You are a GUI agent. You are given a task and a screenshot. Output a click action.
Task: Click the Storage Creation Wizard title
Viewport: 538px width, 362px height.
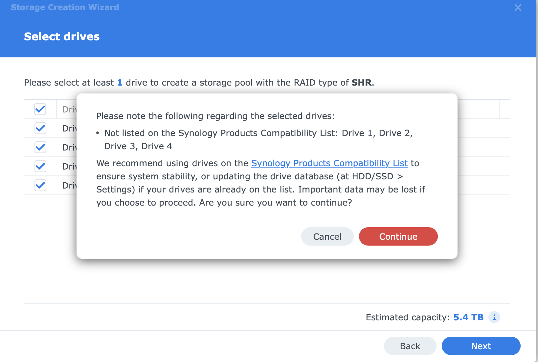65,7
